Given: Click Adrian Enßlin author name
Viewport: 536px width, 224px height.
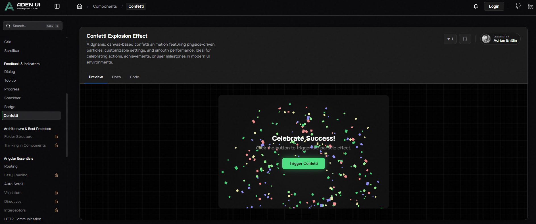Looking at the screenshot, I should click(x=505, y=41).
